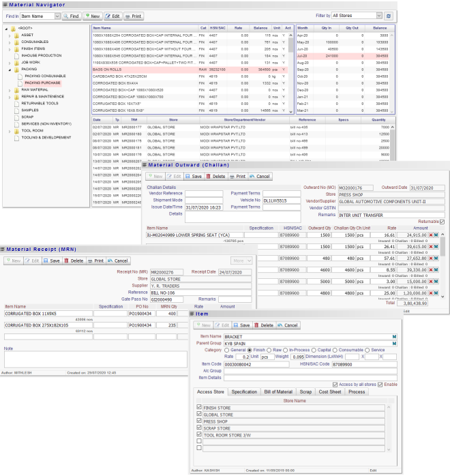The image size is (450, 476).
Task: Switch to Process tab
Action: pyautogui.click(x=357, y=392)
